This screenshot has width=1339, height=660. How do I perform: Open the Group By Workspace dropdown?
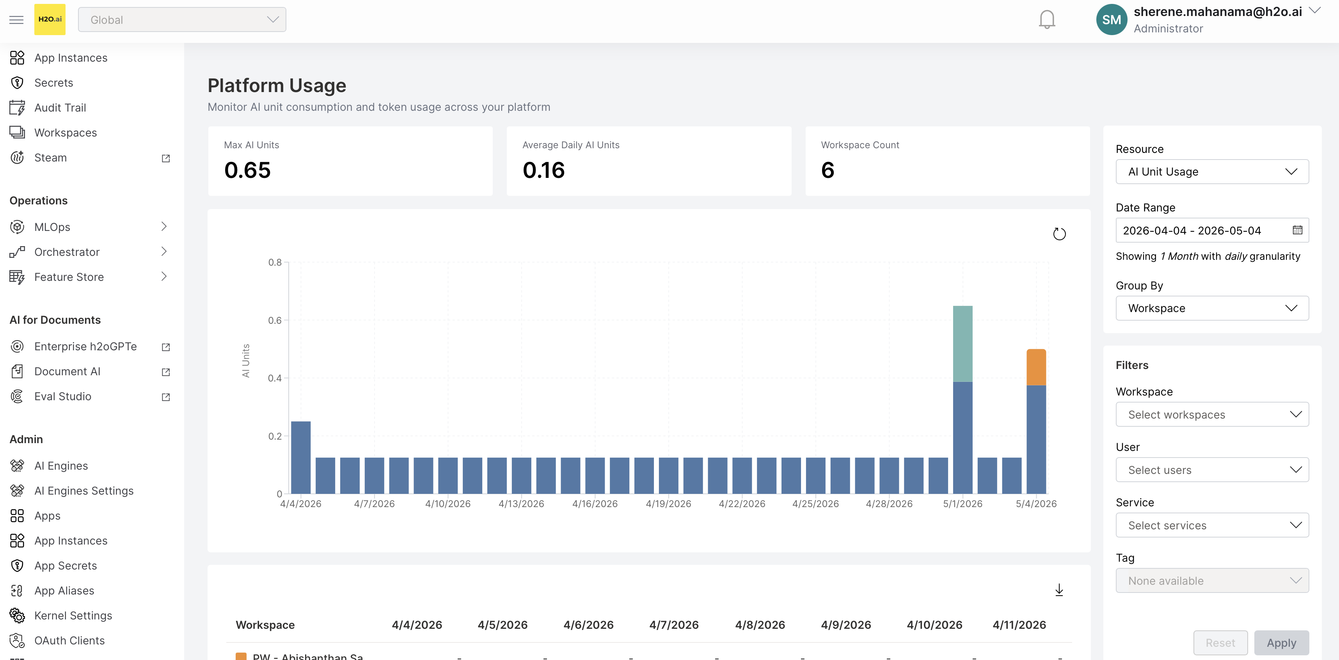(1212, 308)
